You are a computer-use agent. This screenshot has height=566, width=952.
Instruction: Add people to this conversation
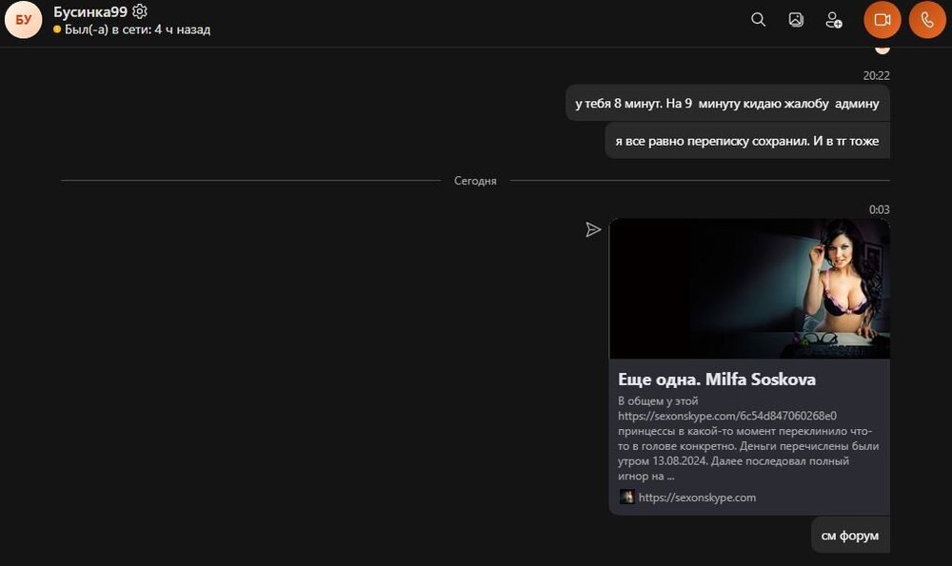[833, 20]
